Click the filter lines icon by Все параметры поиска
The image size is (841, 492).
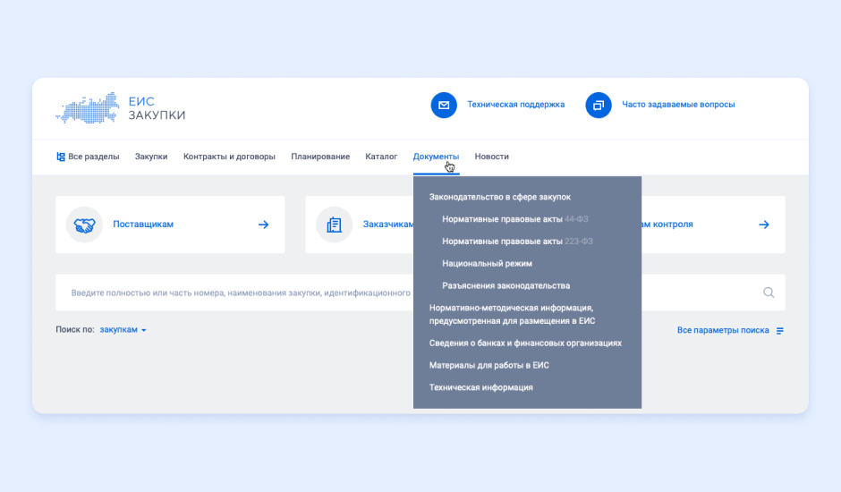(780, 330)
